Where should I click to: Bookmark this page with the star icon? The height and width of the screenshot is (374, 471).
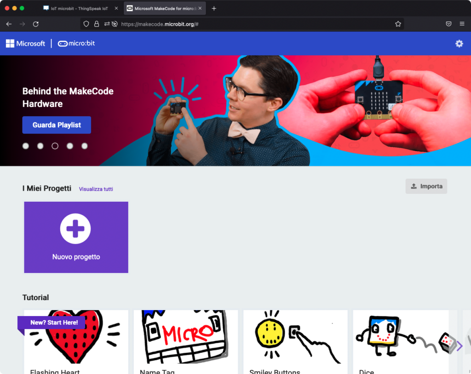coord(398,24)
